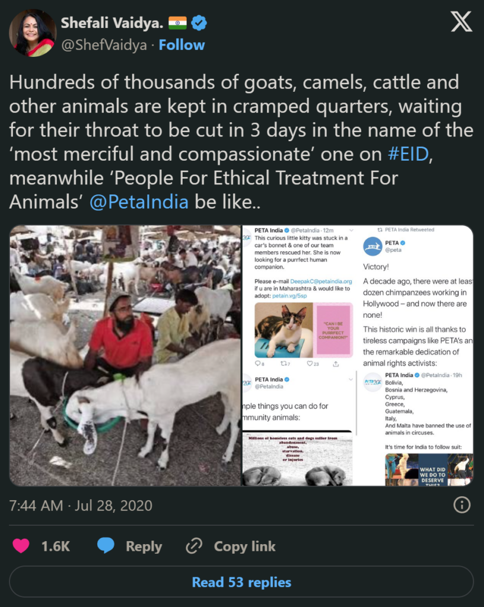The height and width of the screenshot is (607, 484).
Task: Open the @PetaIndia mention link
Action: pyautogui.click(x=139, y=202)
